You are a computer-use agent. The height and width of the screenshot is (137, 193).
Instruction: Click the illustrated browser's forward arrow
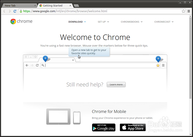32,65
